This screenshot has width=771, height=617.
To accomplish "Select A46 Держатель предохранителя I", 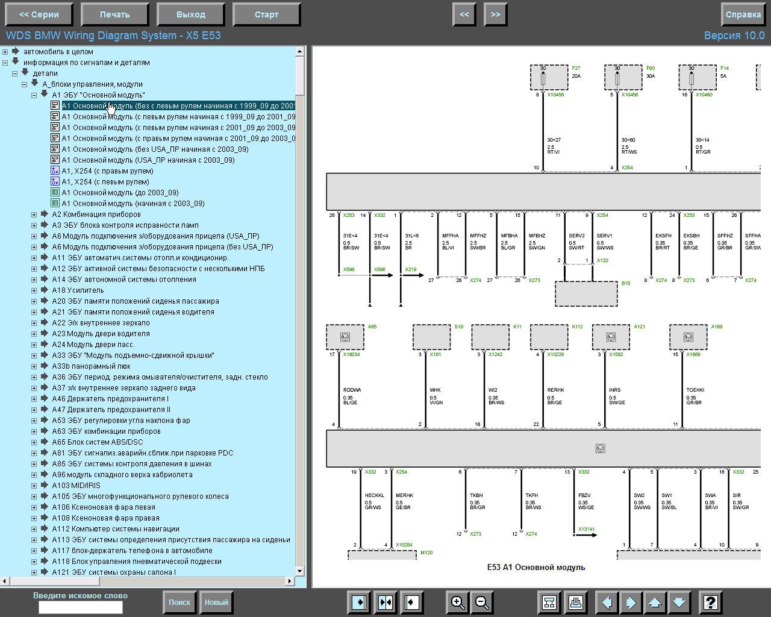I will (110, 398).
